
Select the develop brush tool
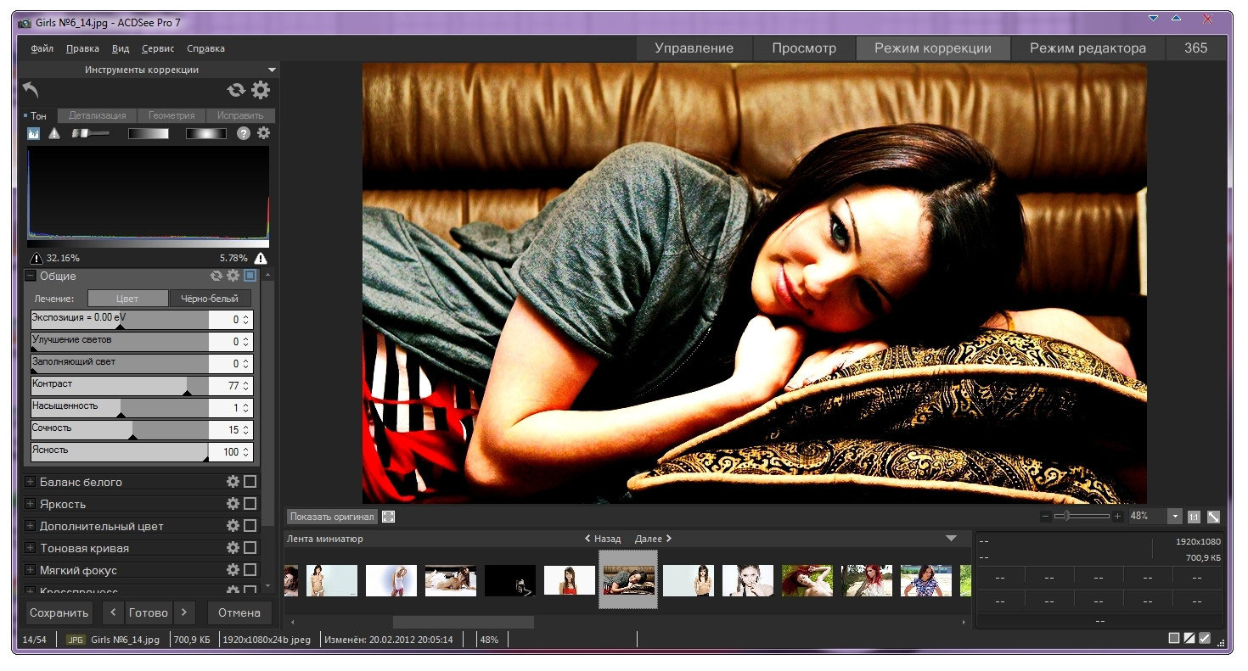pyautogui.click(x=91, y=133)
